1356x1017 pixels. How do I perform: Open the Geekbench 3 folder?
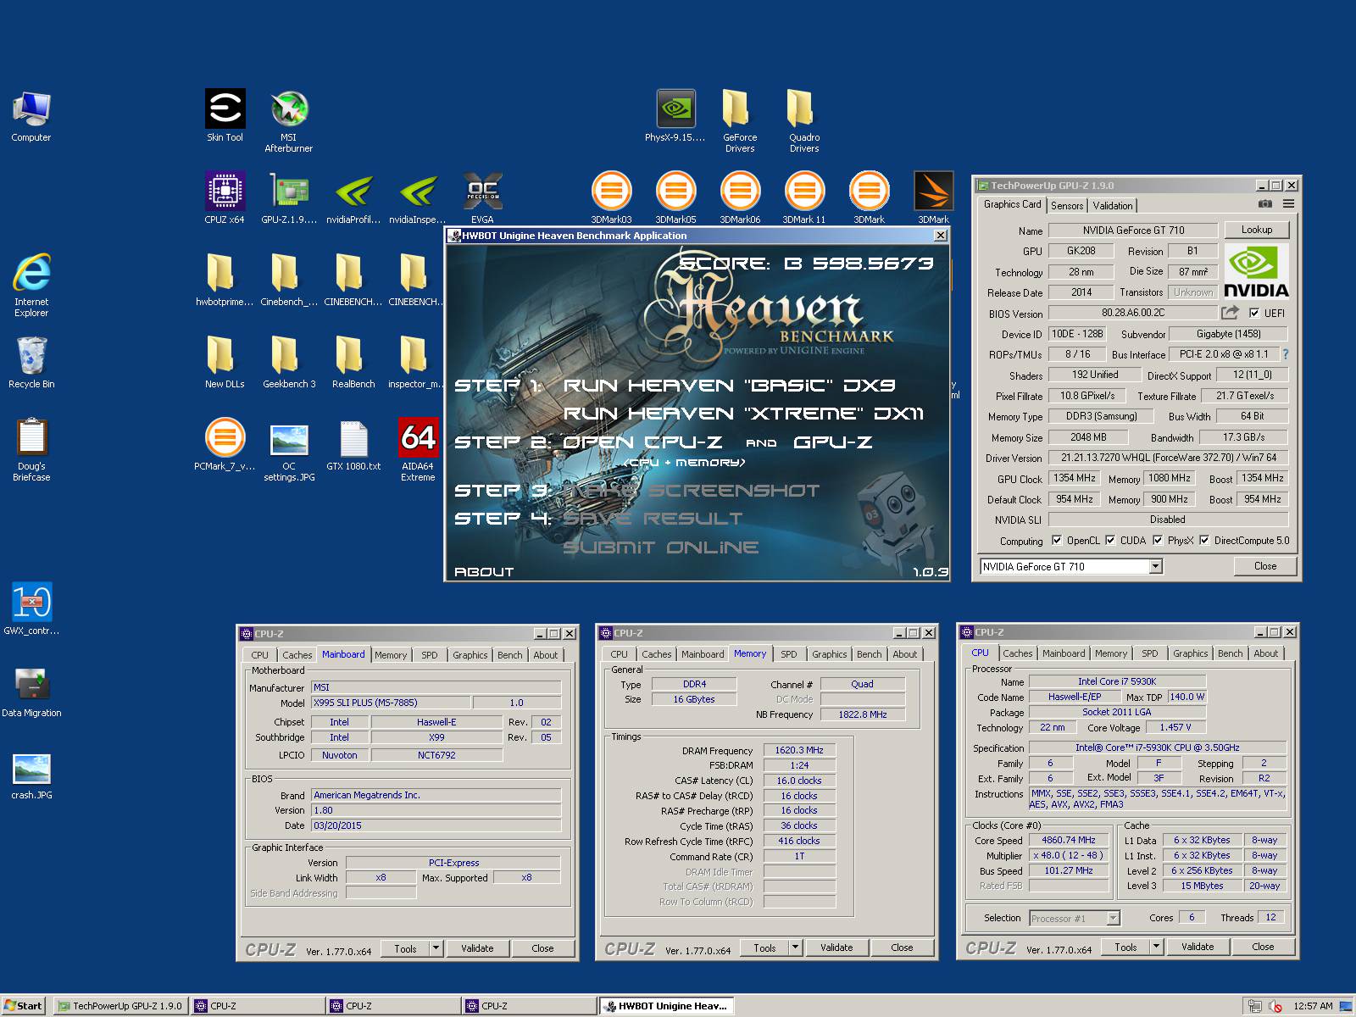[x=289, y=362]
